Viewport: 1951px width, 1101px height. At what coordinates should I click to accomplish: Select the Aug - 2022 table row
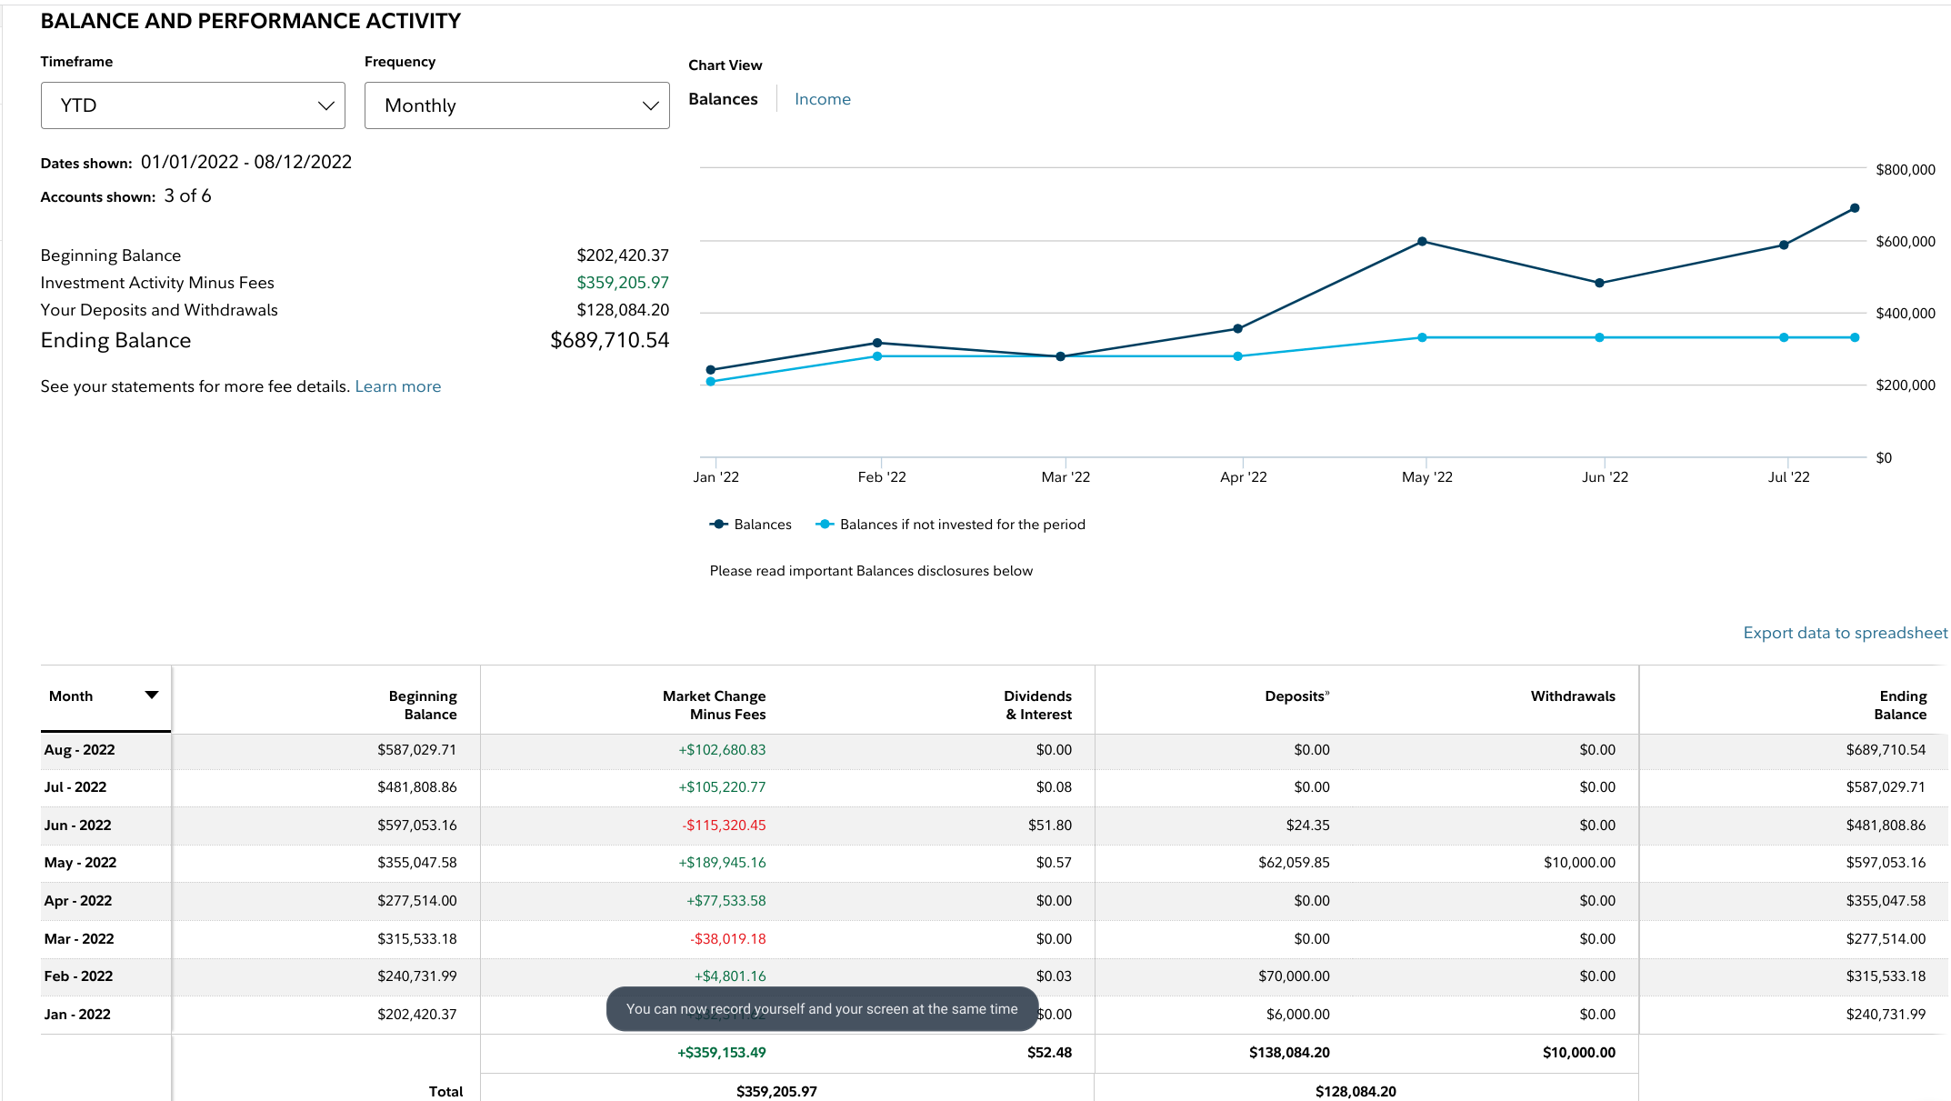pyautogui.click(x=79, y=750)
